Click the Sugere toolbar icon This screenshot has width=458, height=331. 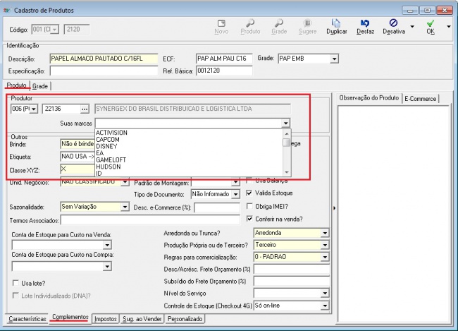click(307, 27)
